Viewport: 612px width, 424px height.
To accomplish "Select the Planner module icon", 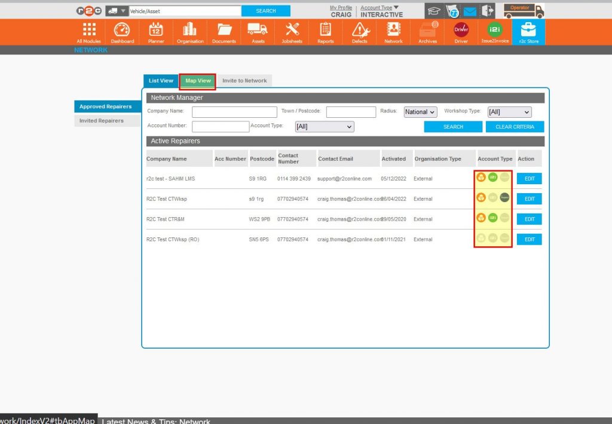I will point(155,32).
